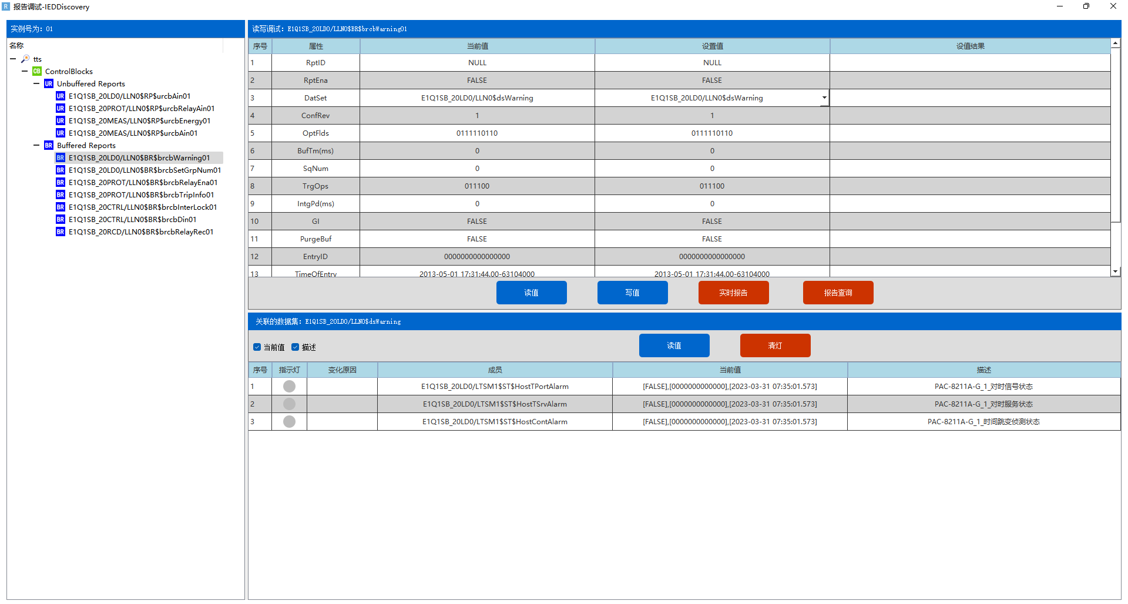Click BR icon beside brcbTripInfo01 report
1128x604 pixels.
[x=61, y=194]
